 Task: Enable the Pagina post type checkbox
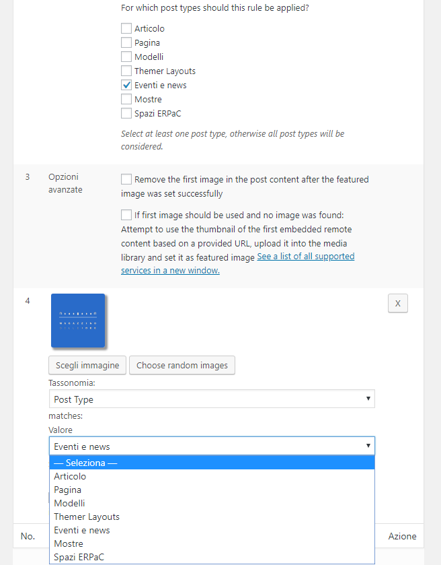point(126,42)
